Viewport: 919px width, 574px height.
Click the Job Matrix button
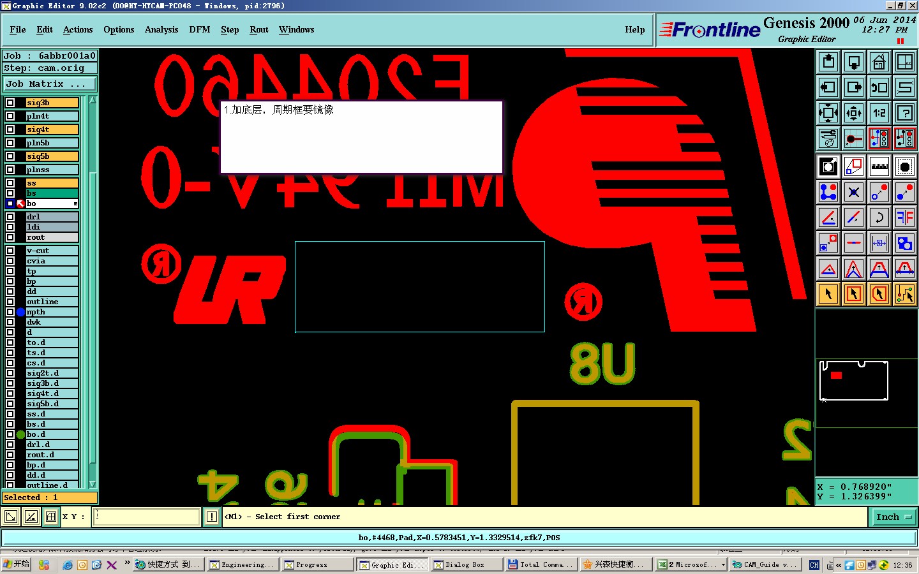[x=50, y=84]
